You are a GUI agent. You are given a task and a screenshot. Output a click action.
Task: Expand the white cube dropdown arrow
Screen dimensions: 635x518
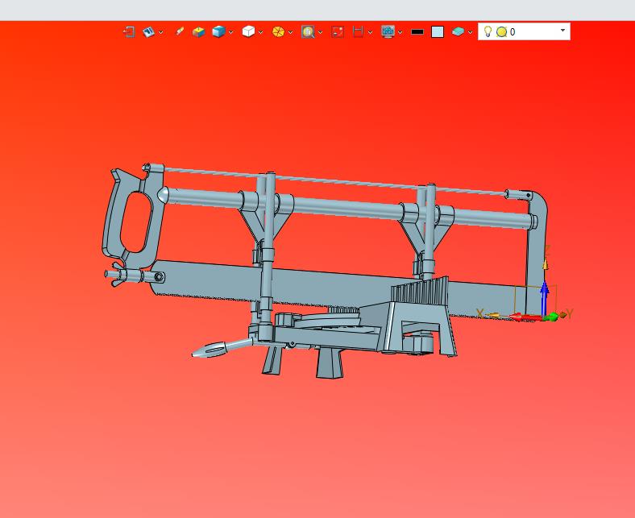click(260, 32)
